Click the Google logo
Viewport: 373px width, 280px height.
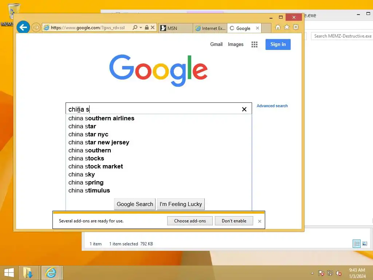point(158,70)
